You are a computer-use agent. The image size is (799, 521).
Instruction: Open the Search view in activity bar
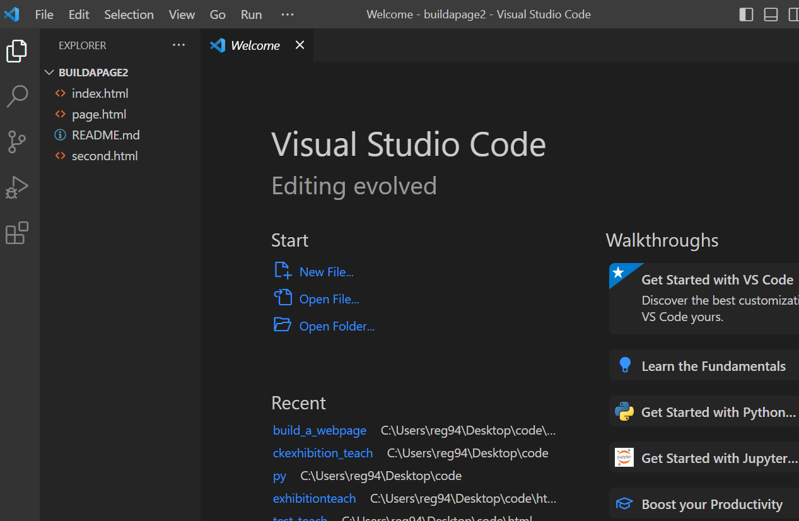click(x=17, y=97)
